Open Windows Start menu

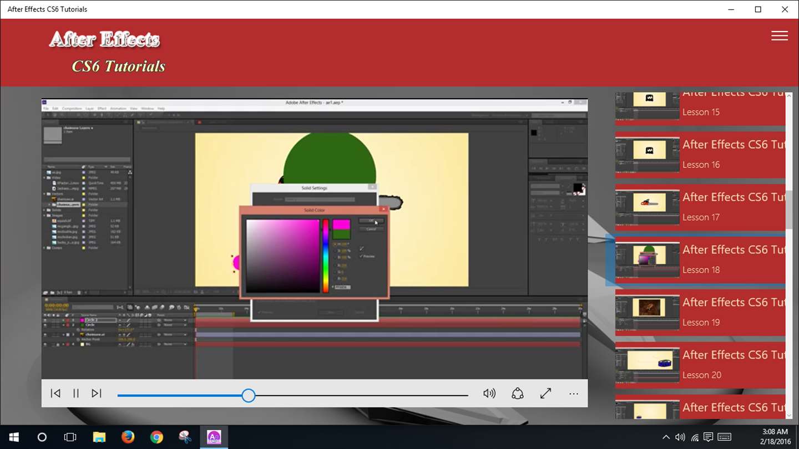click(13, 437)
